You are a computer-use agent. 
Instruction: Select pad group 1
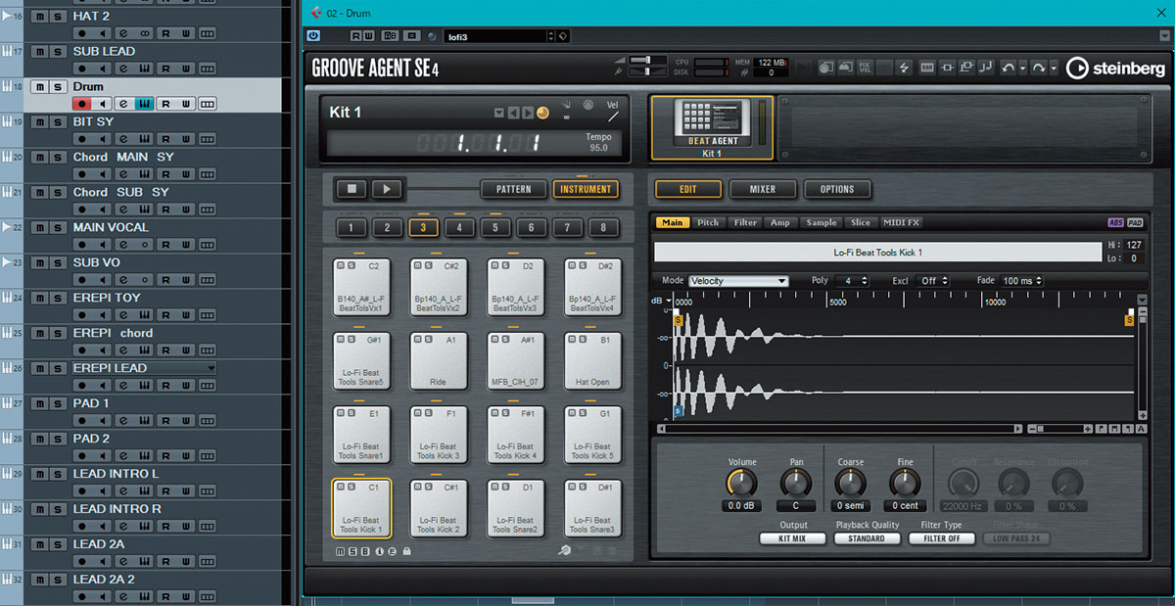[x=352, y=228]
